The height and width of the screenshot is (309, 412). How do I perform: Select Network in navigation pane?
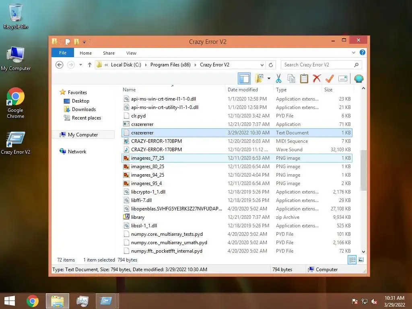click(77, 151)
